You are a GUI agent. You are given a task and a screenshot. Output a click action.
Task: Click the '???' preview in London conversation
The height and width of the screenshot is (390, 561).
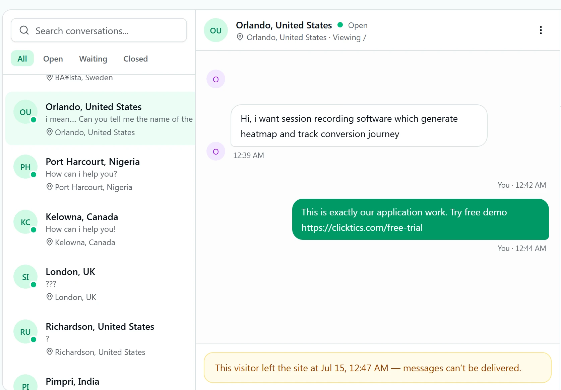[51, 284]
